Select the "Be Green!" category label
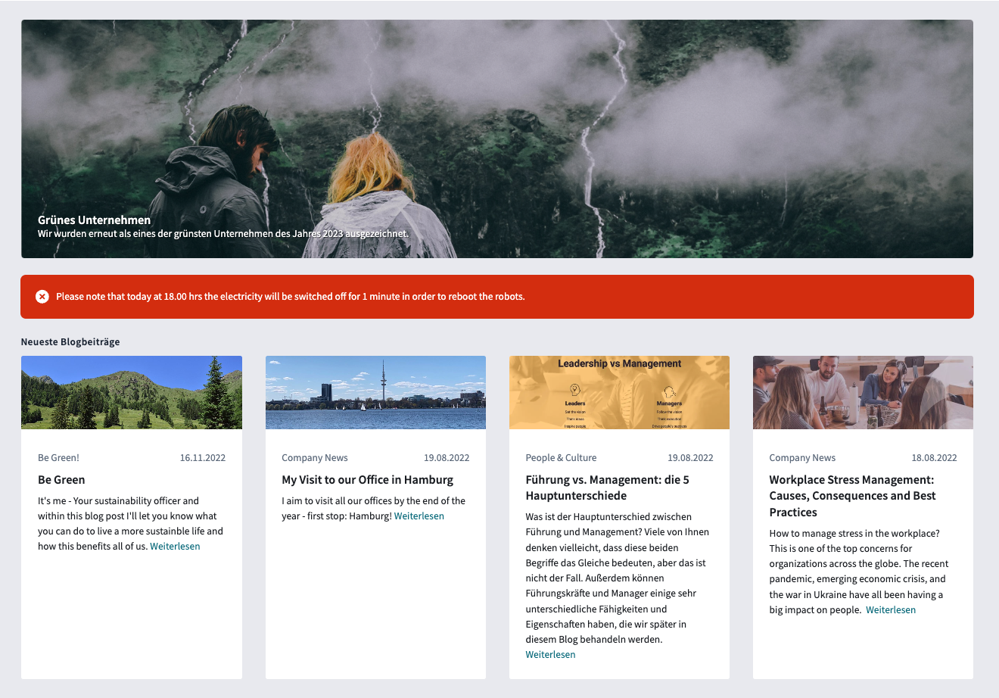 tap(58, 457)
